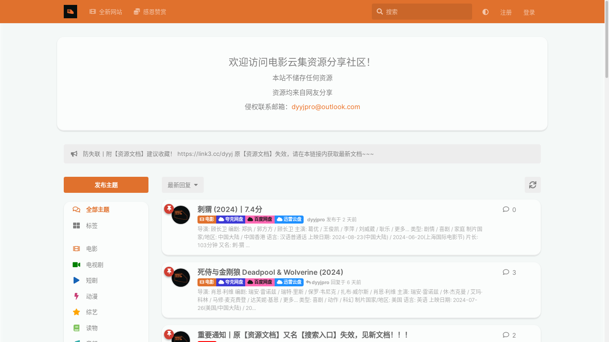This screenshot has width=609, height=342.
Task: Click pin badge on 死侍与金刚狼 post
Action: pos(169,272)
